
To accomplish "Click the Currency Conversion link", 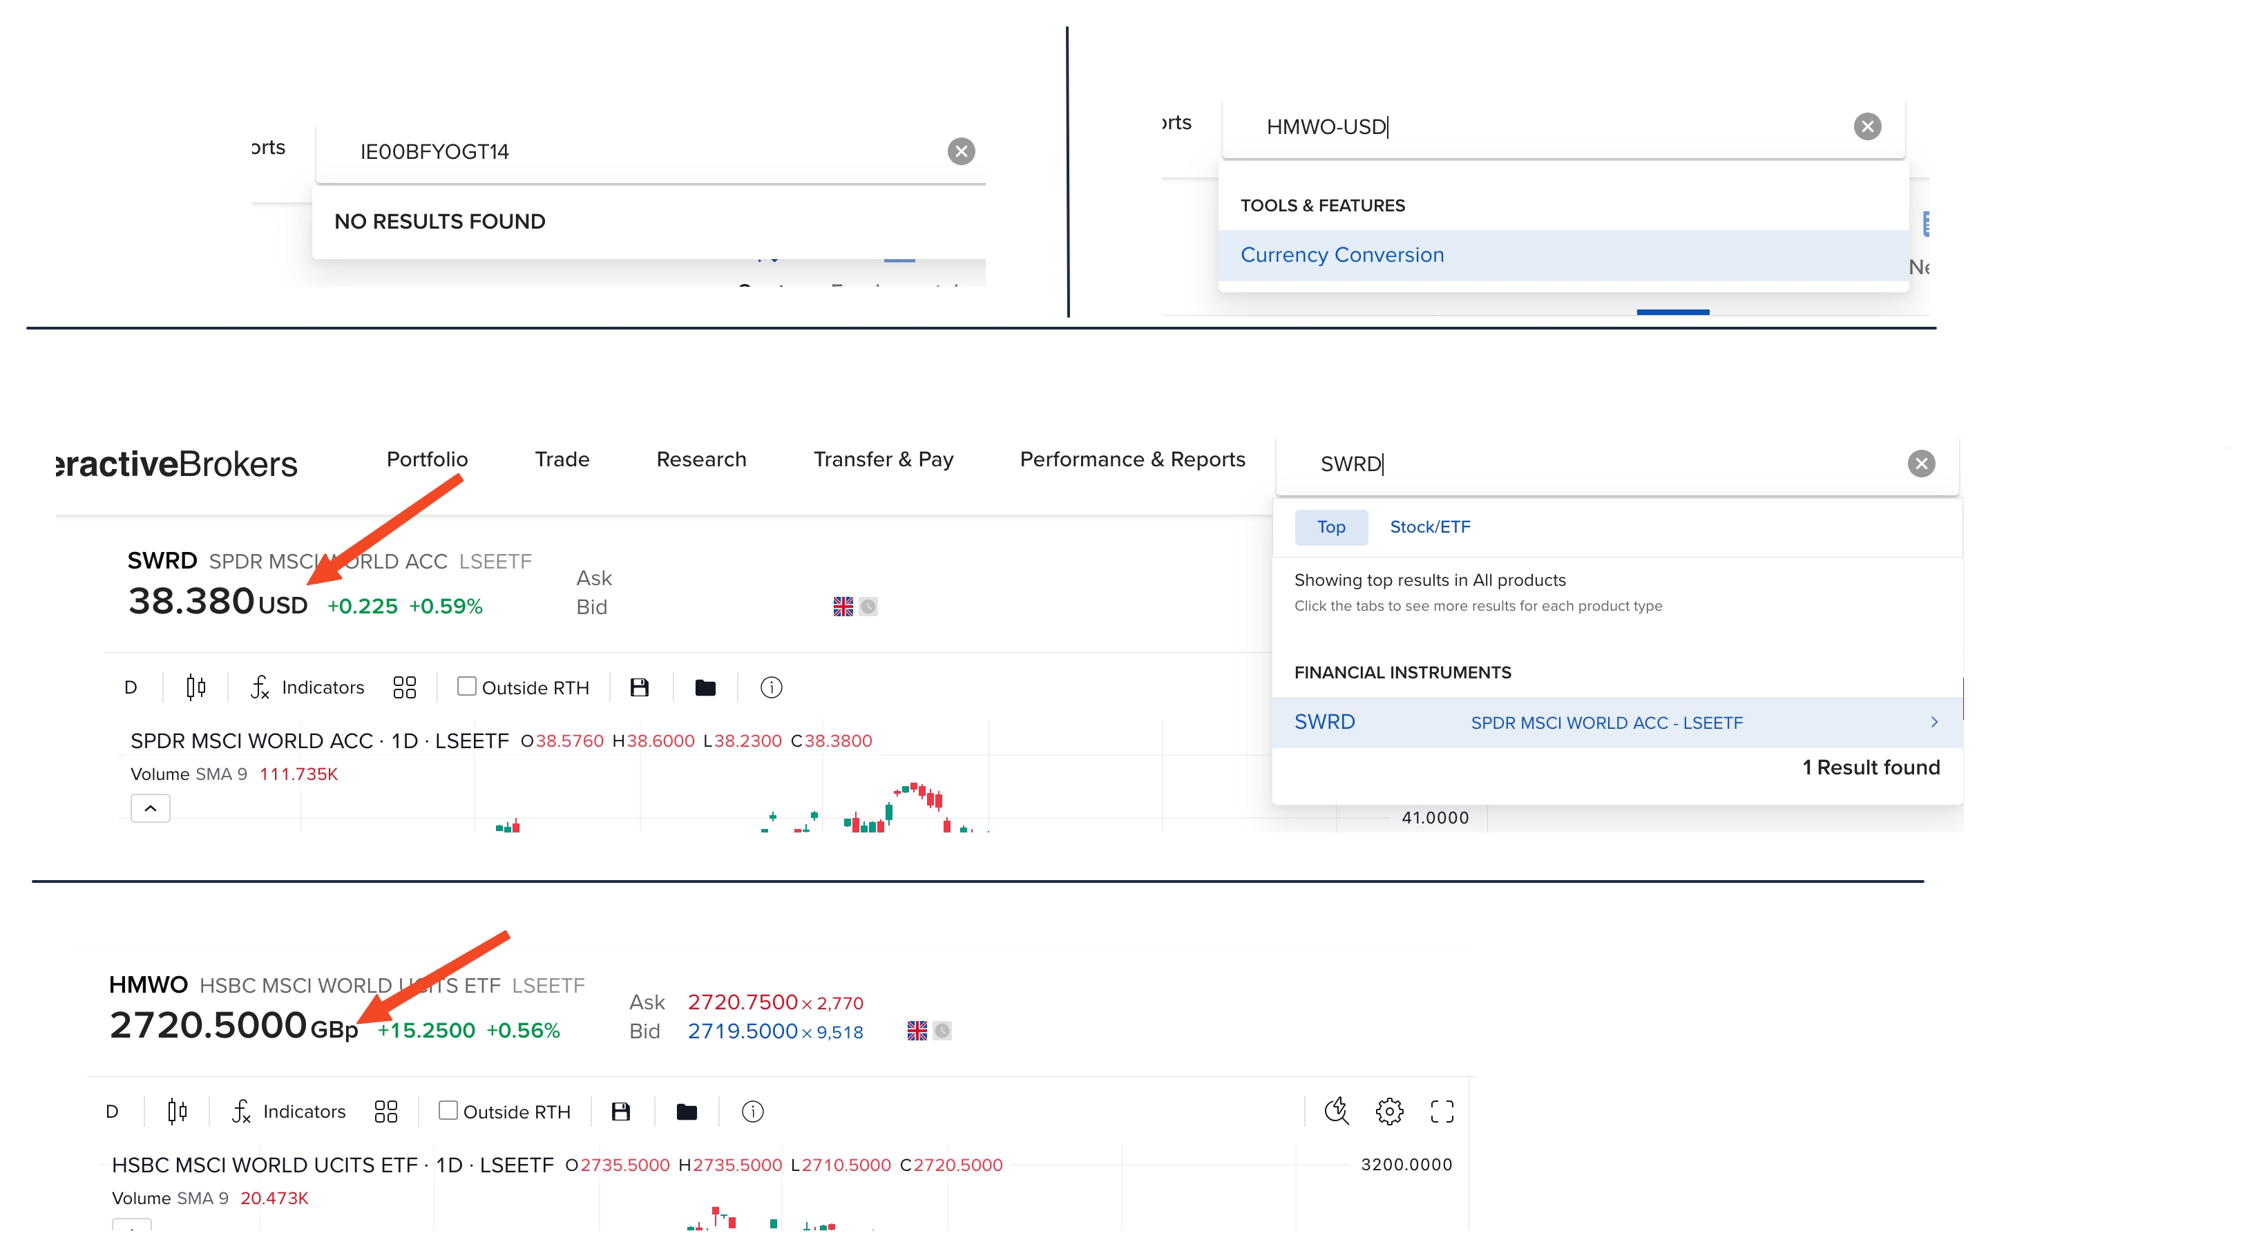I will coord(1341,256).
